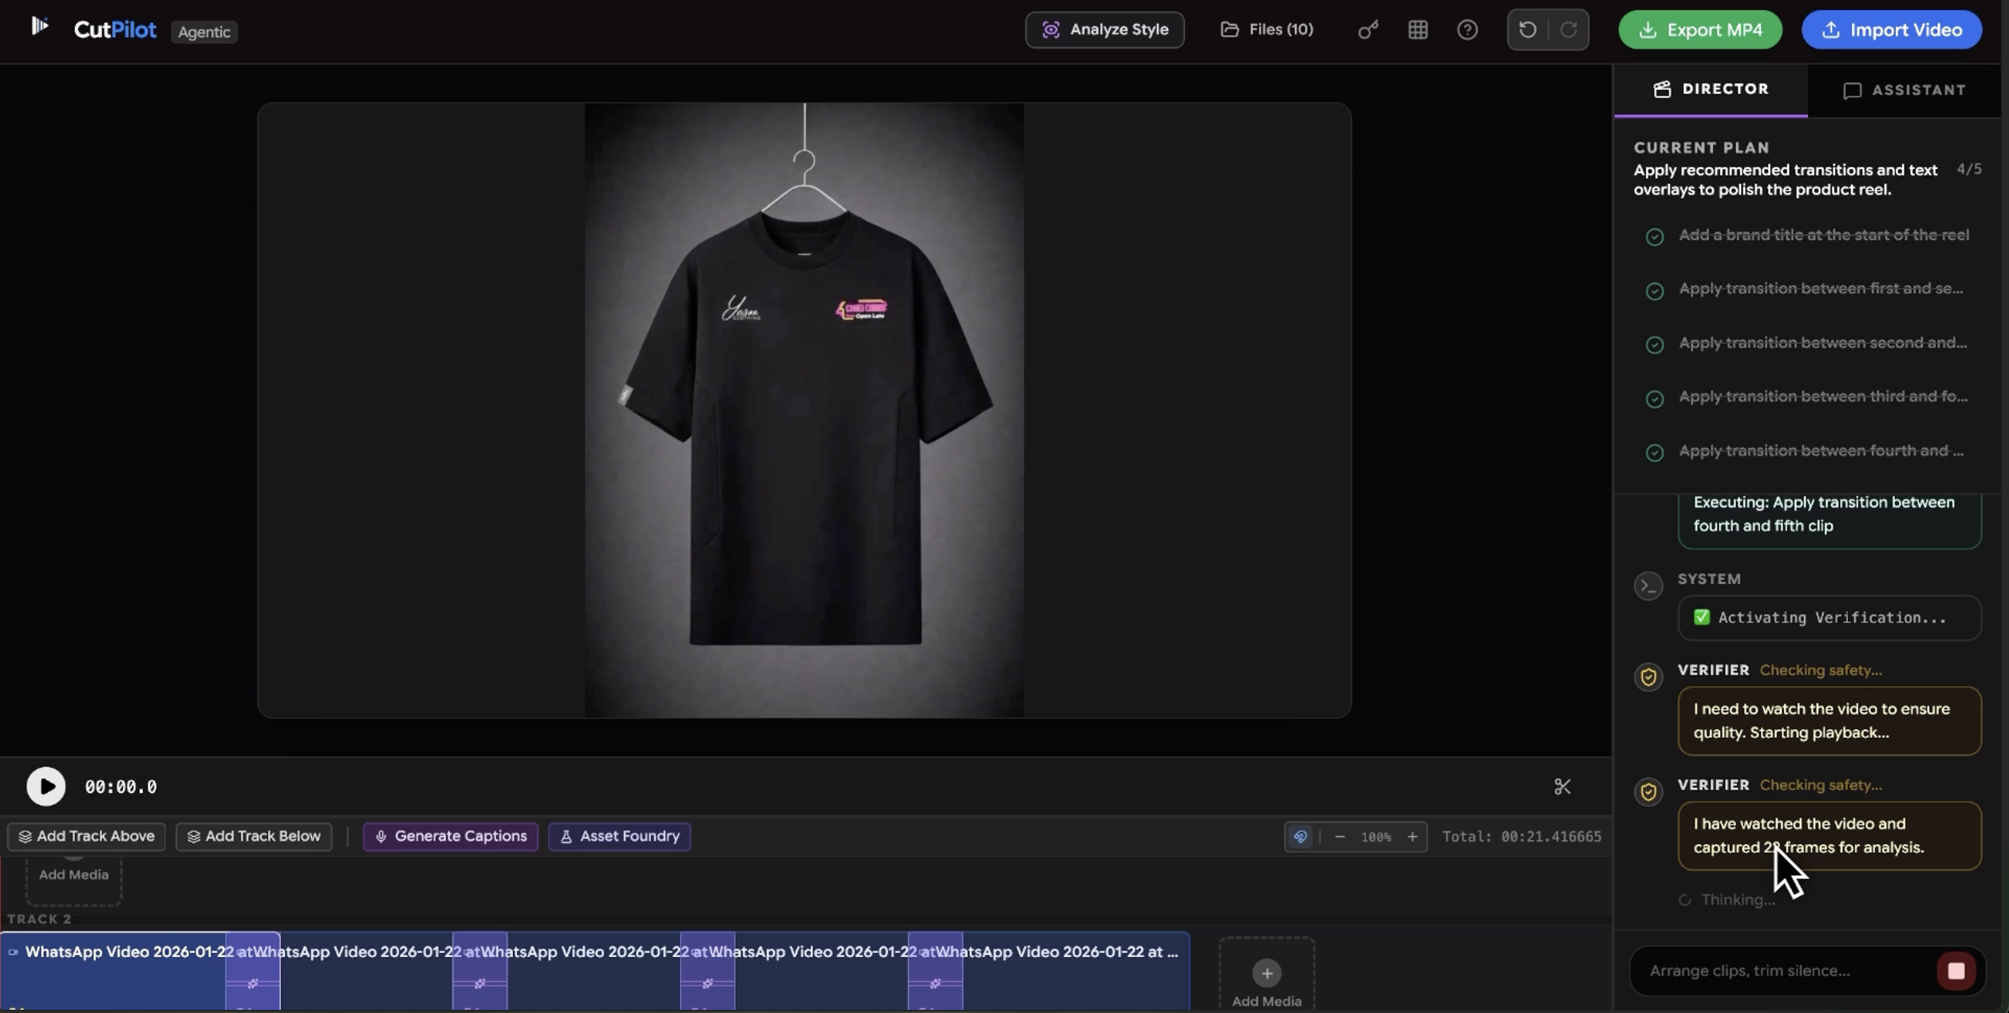This screenshot has width=2009, height=1013.
Task: Toggle the grid overlay icon
Action: point(1418,30)
